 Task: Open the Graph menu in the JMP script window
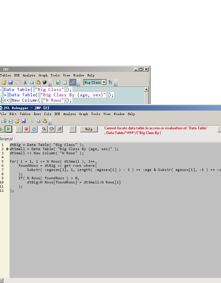(x=43, y=75)
